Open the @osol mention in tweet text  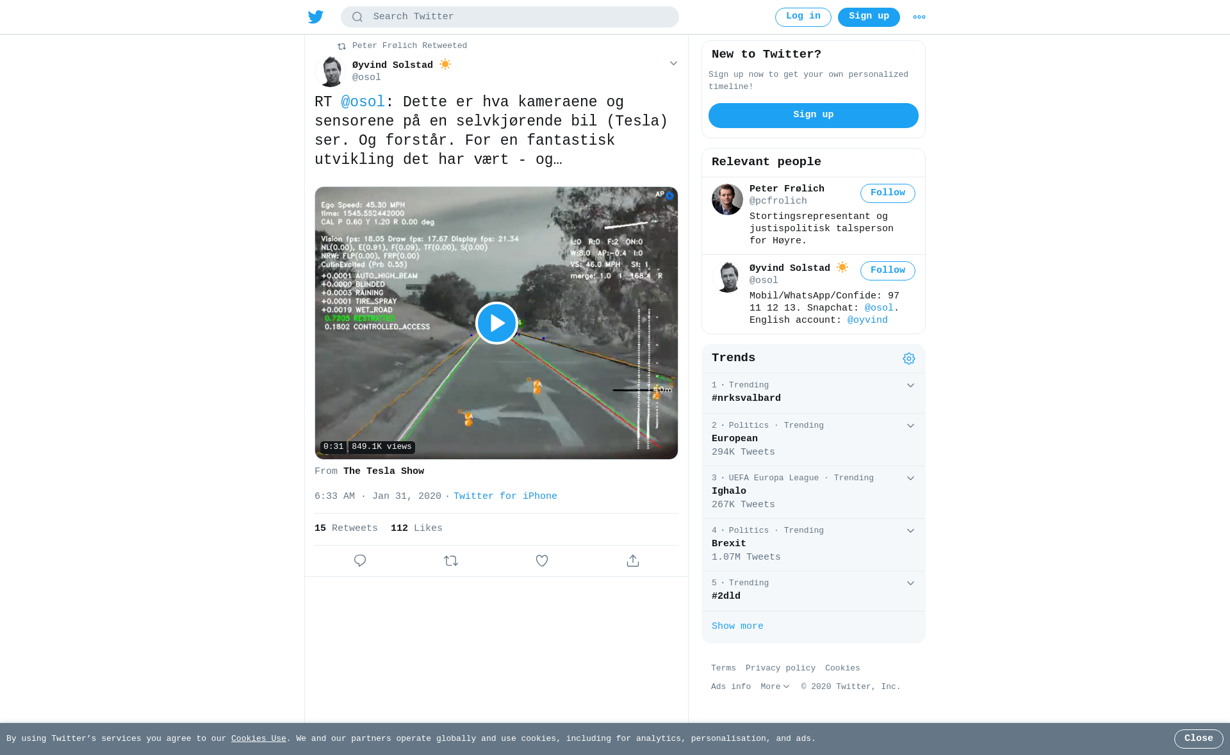pyautogui.click(x=363, y=102)
